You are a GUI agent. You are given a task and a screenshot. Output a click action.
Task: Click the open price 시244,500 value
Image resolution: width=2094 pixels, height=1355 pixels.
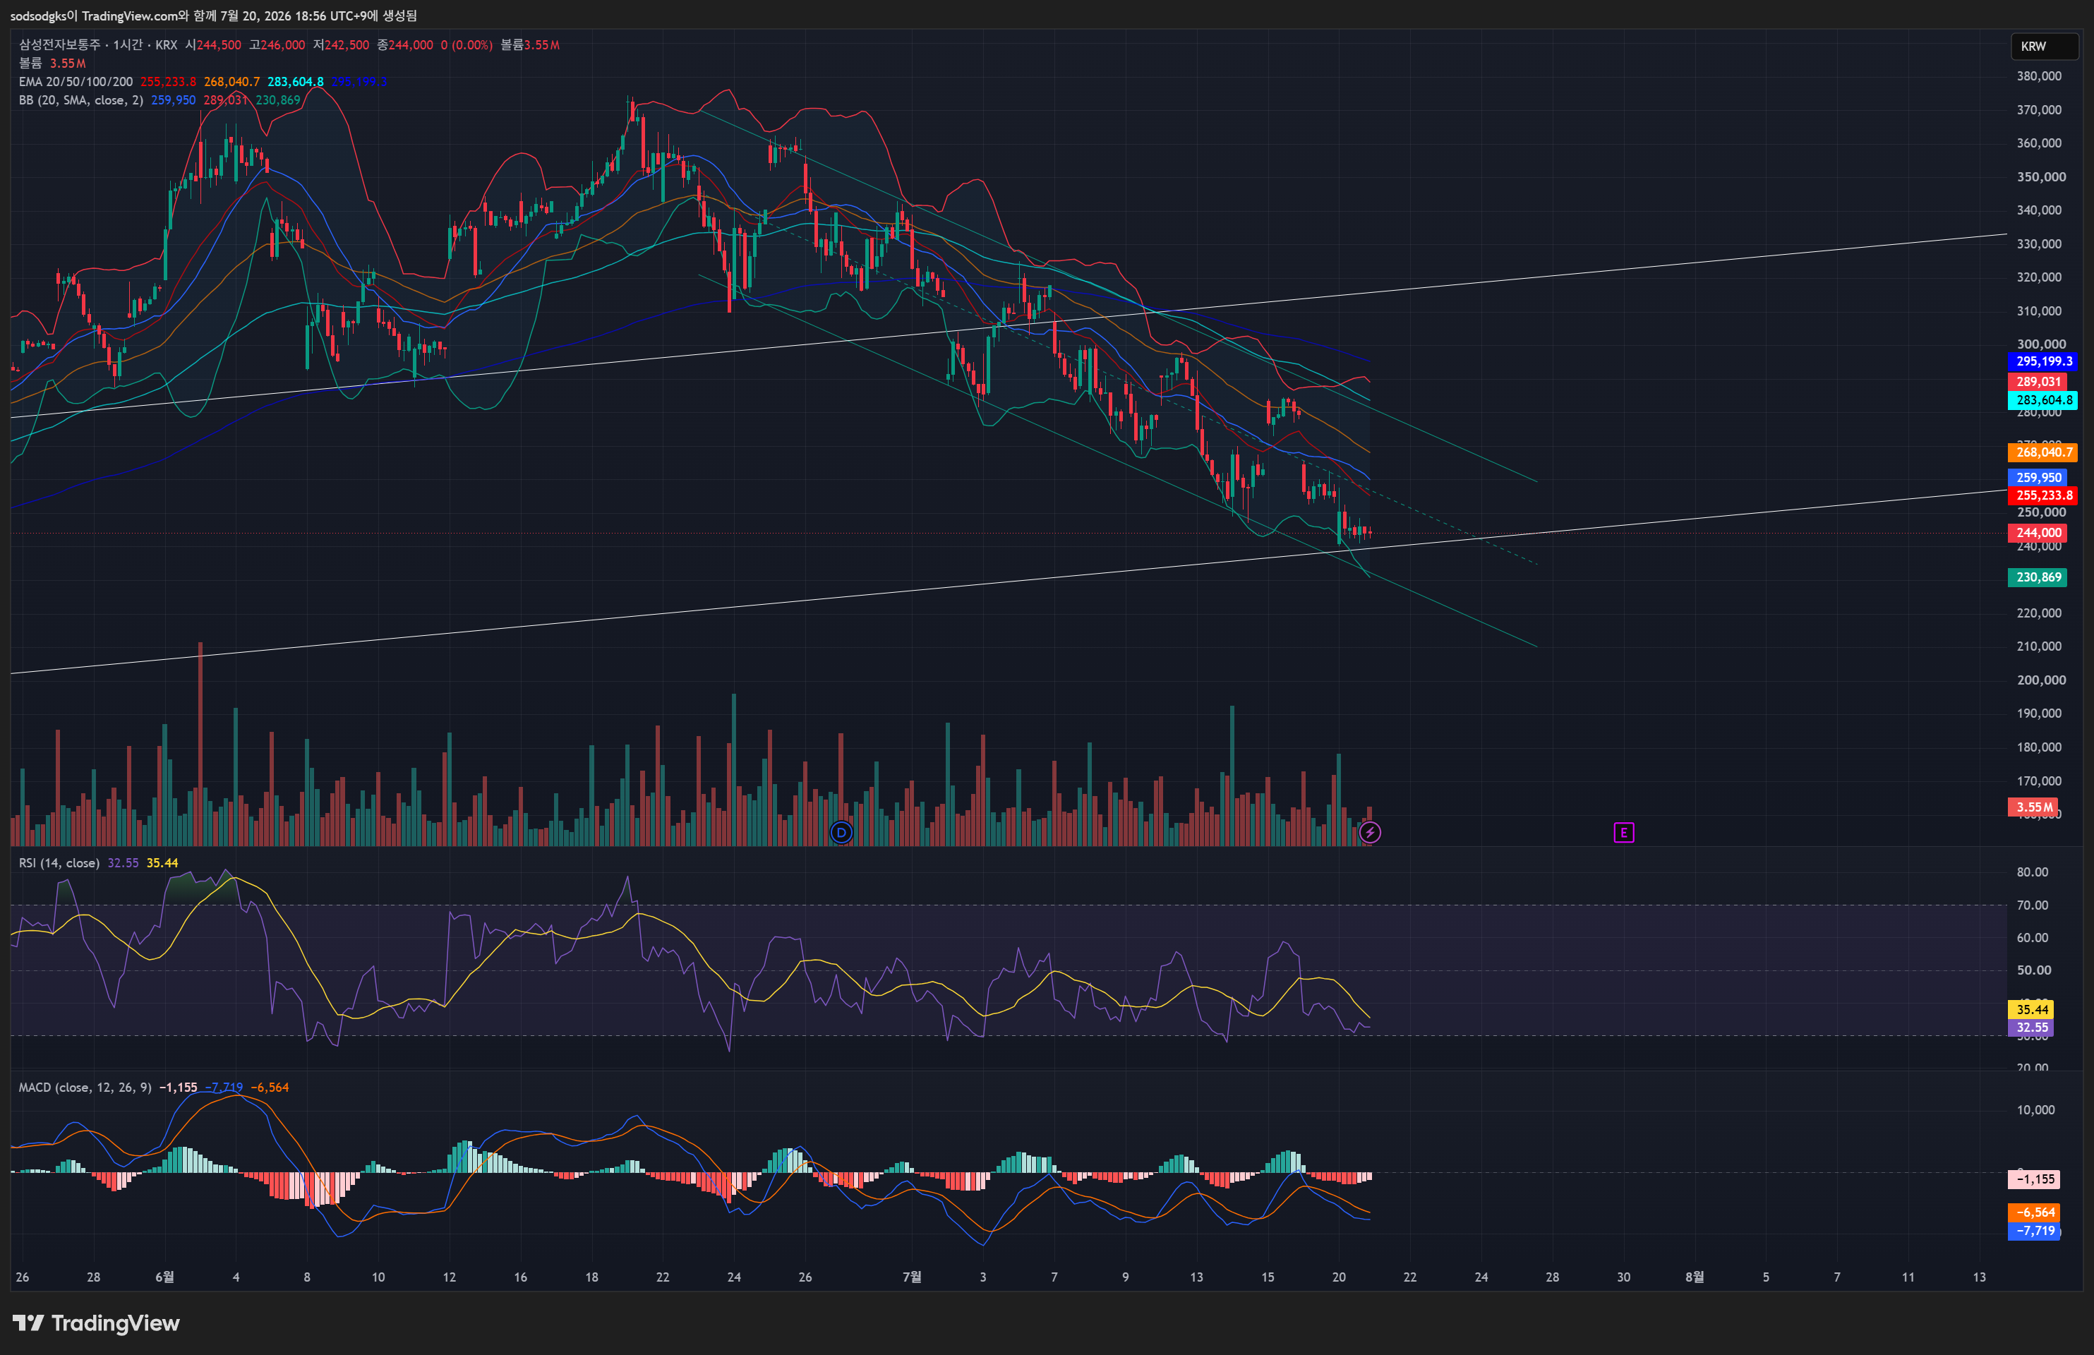tap(213, 45)
